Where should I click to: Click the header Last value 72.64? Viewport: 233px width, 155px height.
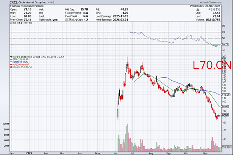216,16
